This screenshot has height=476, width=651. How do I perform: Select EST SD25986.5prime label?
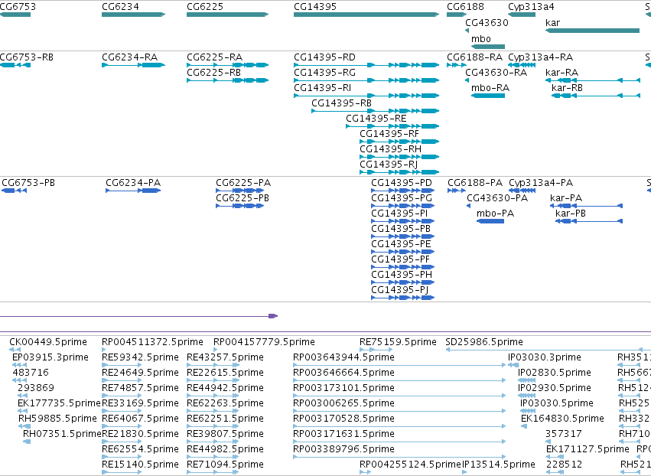coord(484,342)
